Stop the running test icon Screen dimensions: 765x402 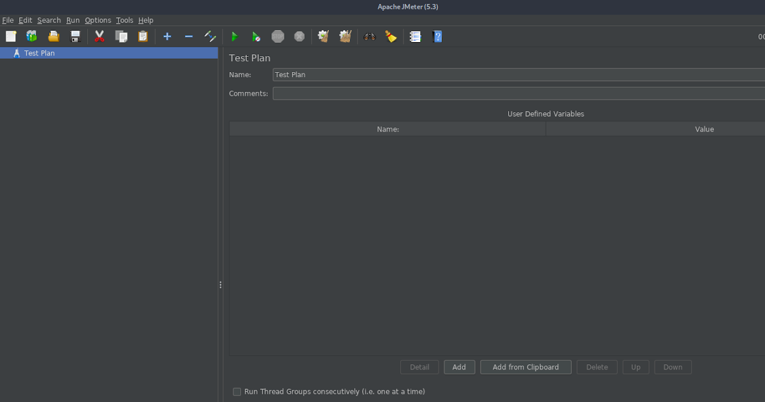pyautogui.click(x=278, y=36)
